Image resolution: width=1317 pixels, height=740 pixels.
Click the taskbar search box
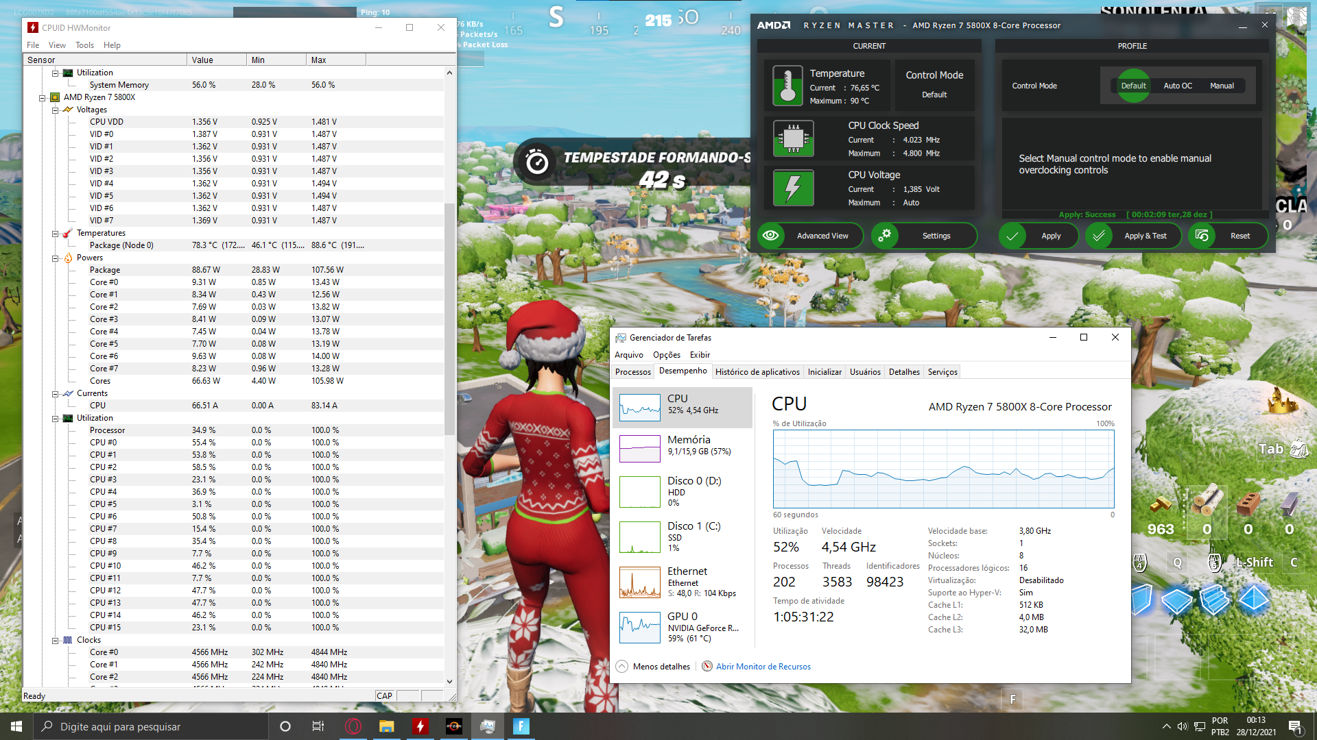pyautogui.click(x=151, y=726)
